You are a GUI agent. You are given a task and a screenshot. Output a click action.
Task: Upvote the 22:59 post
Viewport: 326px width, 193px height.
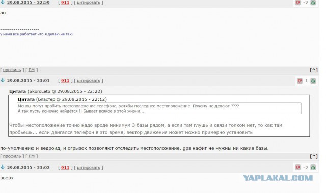[x=313, y=2]
